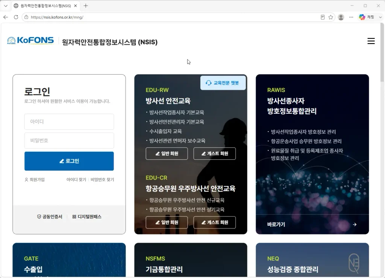Image resolution: width=385 pixels, height=278 pixels.
Task: Click 항공승무원 우주방사선 안전 정기교육 text
Action: 186,210
